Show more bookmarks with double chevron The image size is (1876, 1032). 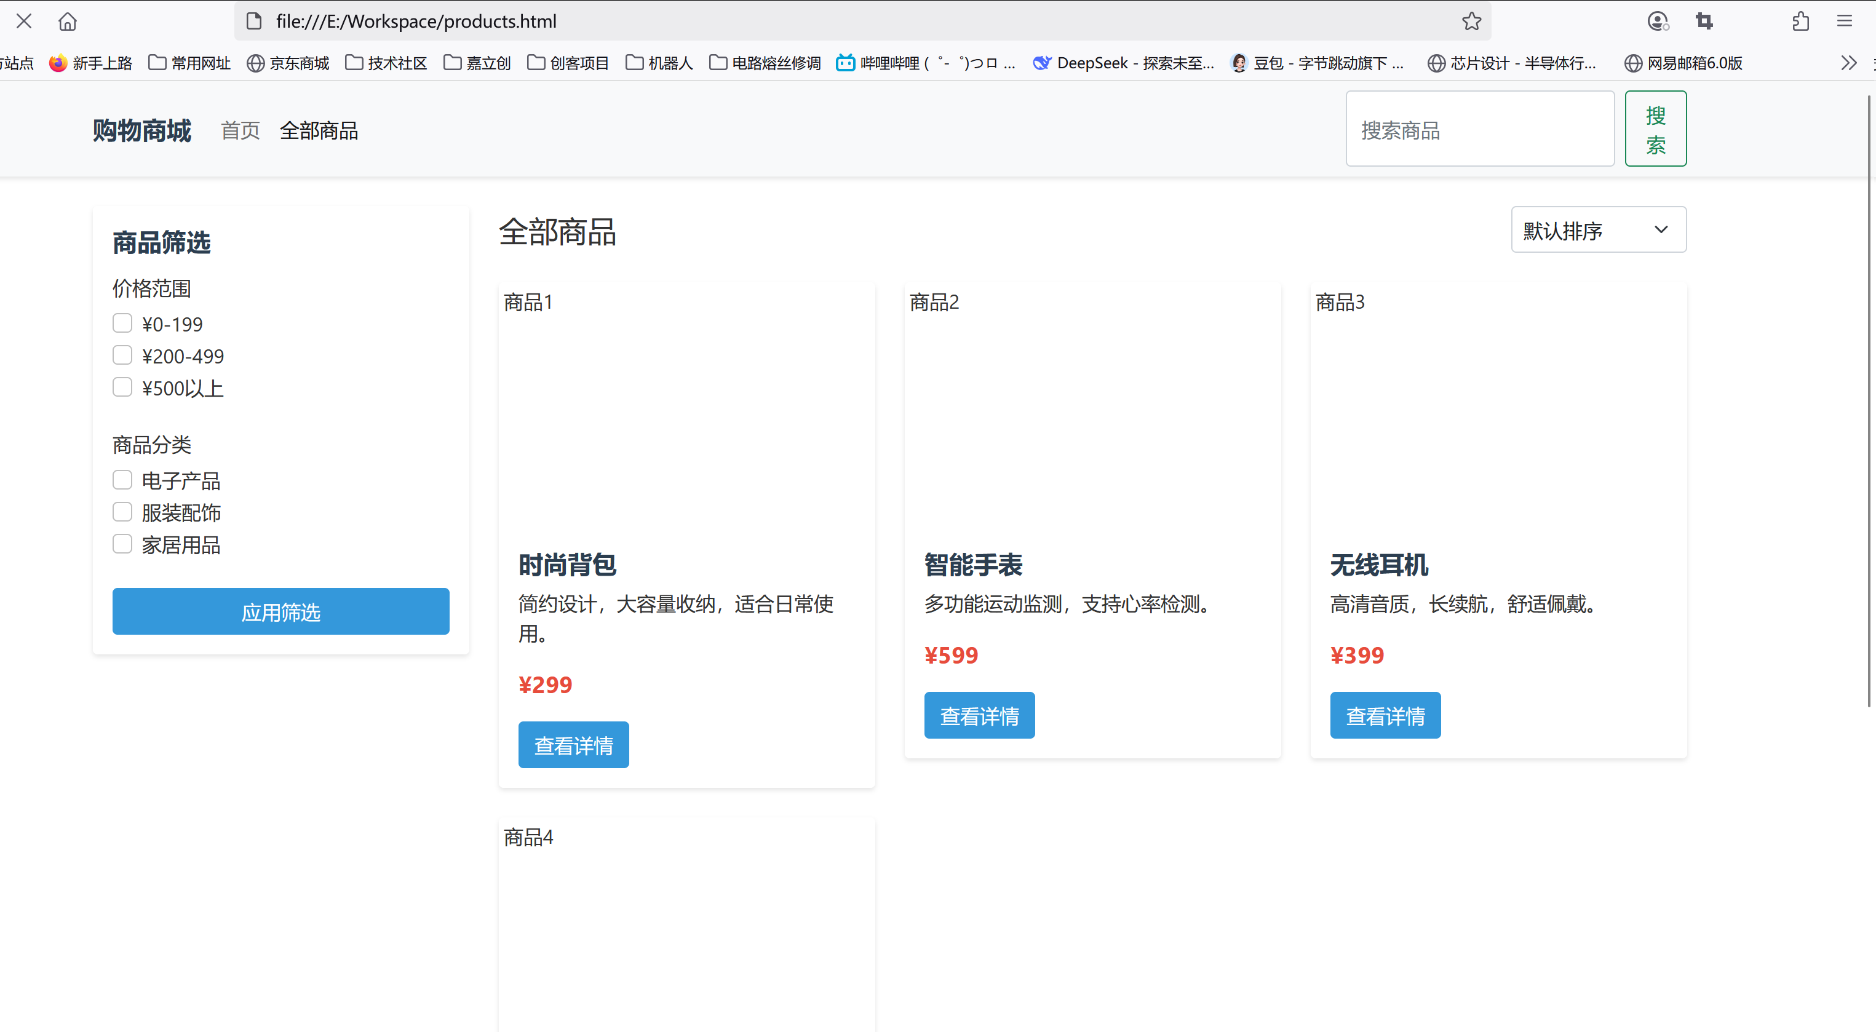point(1848,63)
